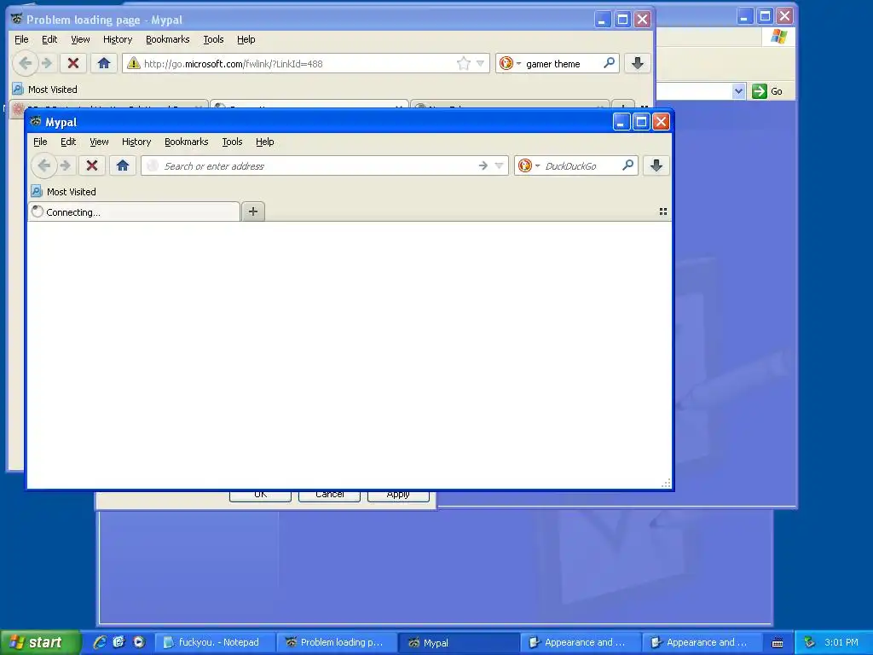Open search engine selector in front Mypal window
The height and width of the screenshot is (655, 873).
(x=529, y=165)
